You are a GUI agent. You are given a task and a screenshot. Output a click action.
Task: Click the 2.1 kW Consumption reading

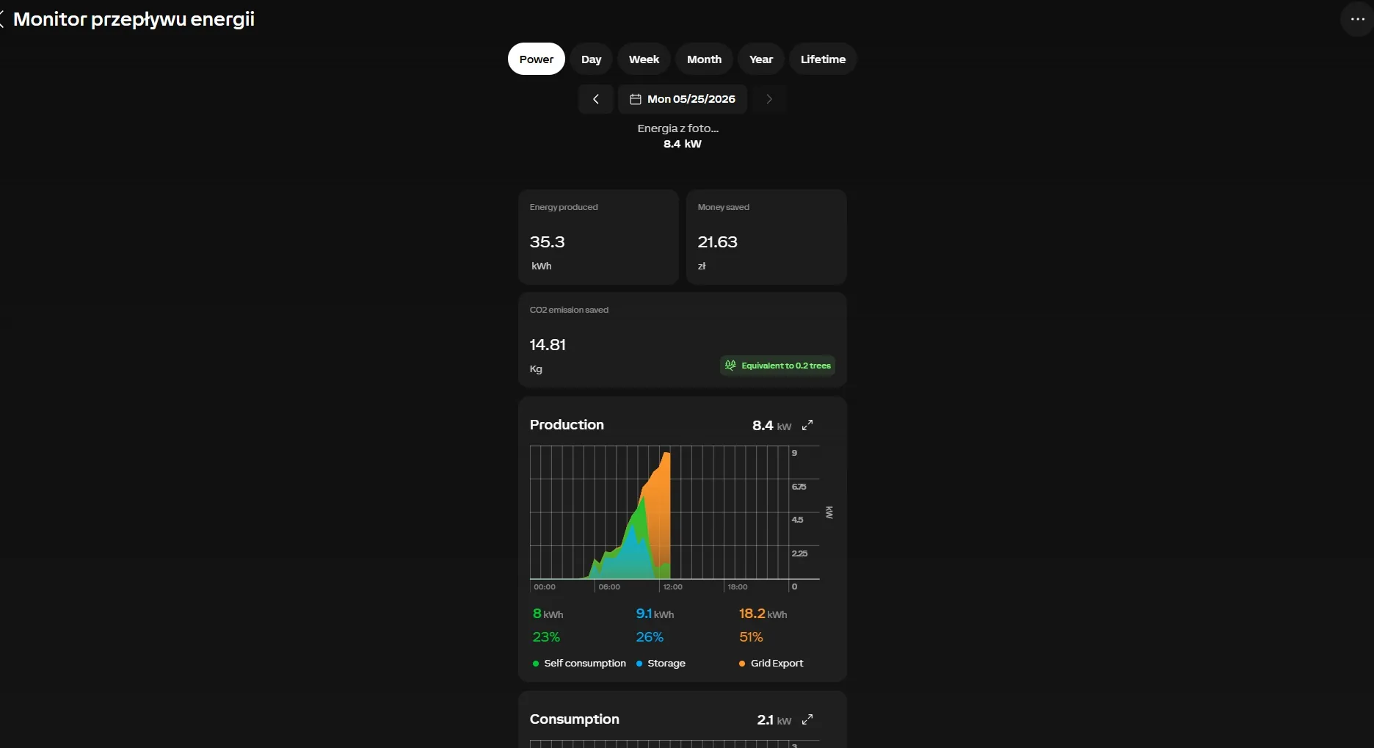774,720
